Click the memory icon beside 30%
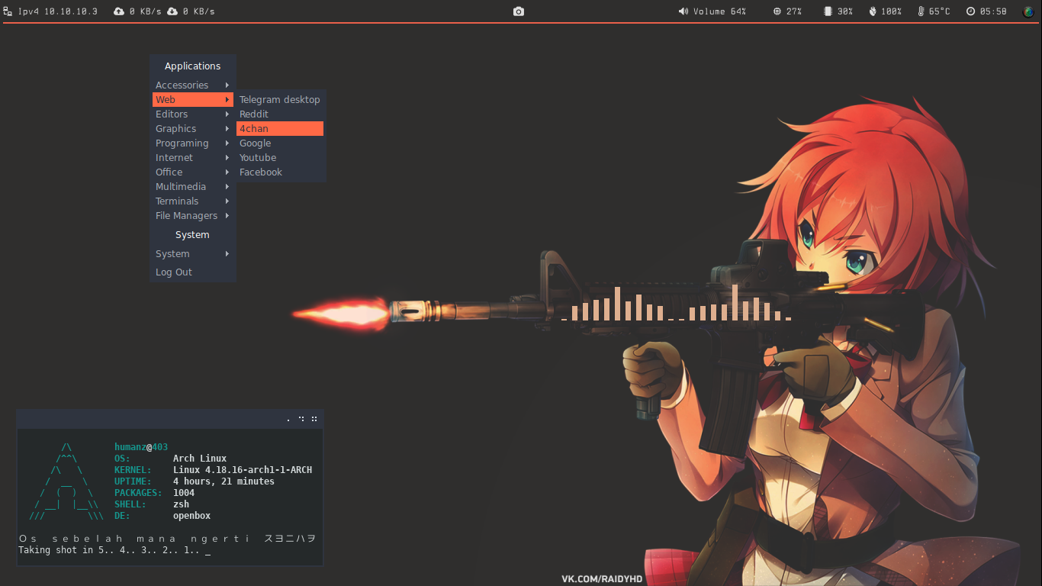 click(828, 11)
